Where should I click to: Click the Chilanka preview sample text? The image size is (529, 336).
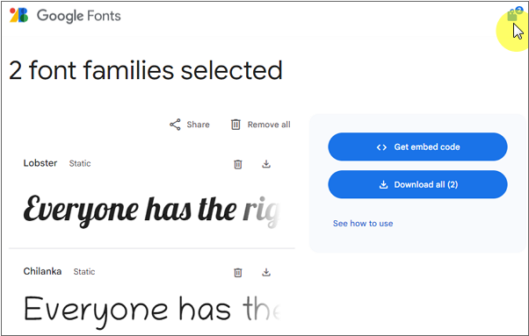click(151, 310)
